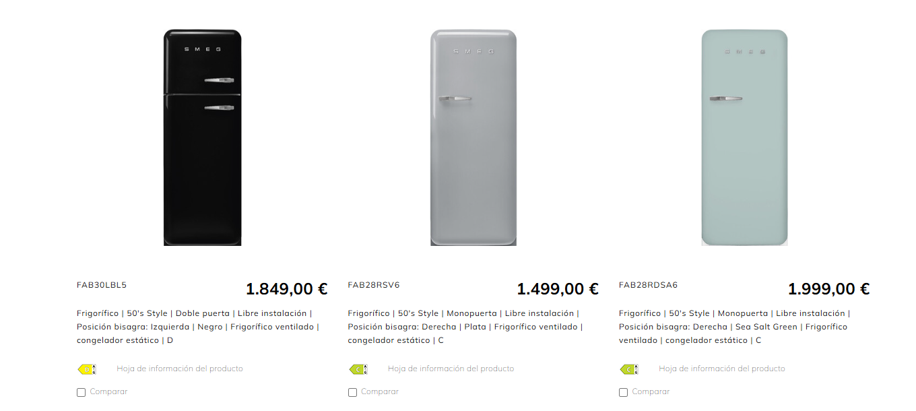Enable Comparar for the FAB28RDSA6 fridge
Viewport: 916px width, 411px height.
click(623, 392)
